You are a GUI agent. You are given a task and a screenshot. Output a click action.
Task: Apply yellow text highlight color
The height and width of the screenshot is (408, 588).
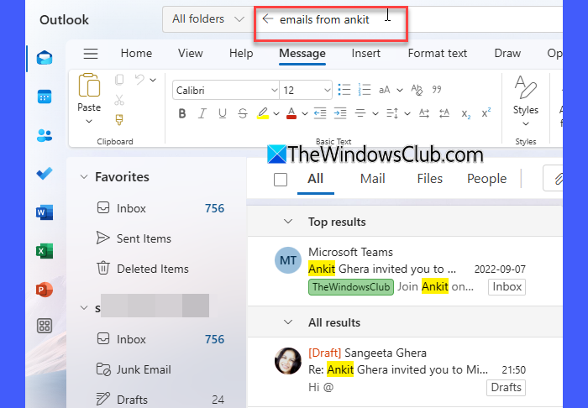coord(262,113)
